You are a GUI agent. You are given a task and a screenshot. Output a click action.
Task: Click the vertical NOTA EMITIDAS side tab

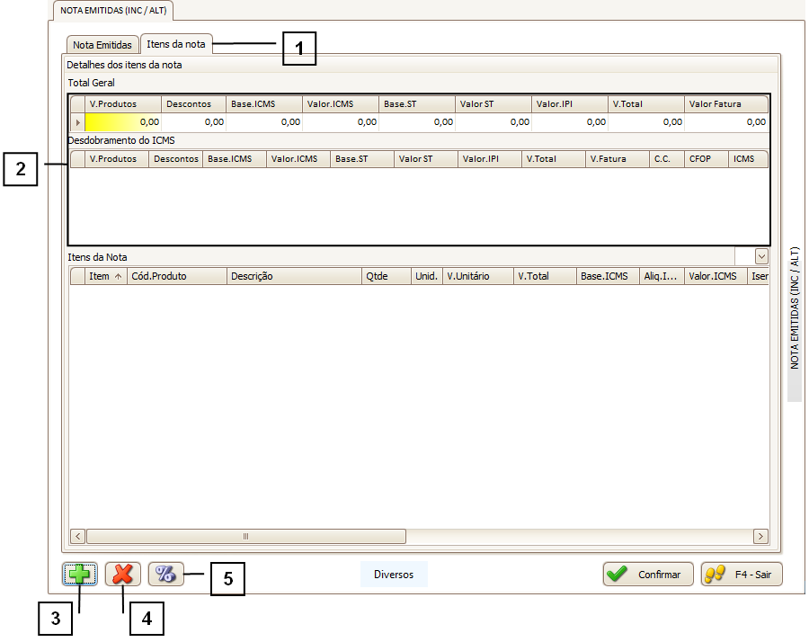(795, 308)
